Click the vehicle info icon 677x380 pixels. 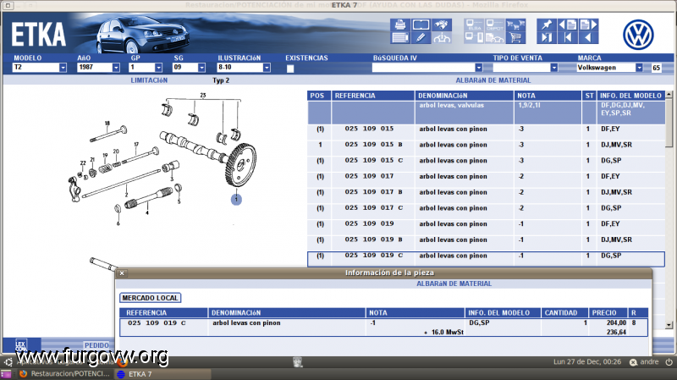click(x=442, y=37)
